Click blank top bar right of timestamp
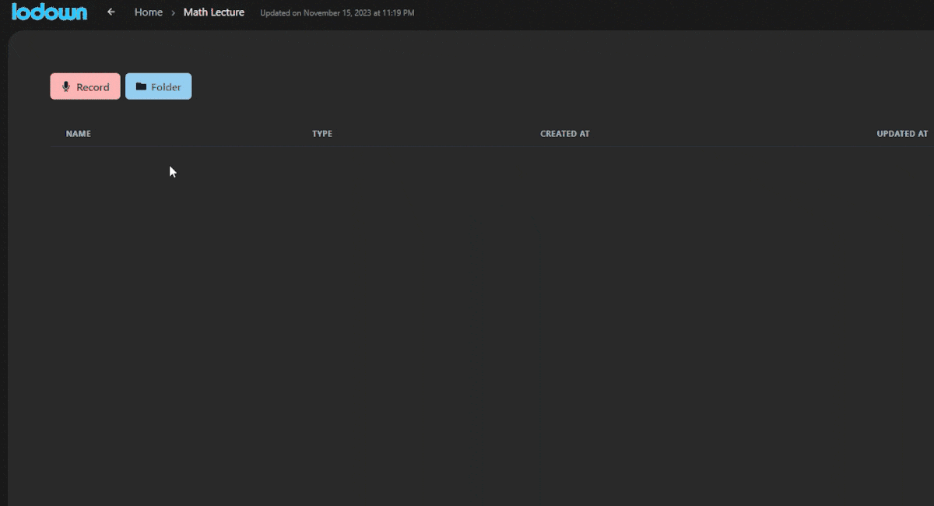Viewport: 934px width, 506px height. point(662,13)
